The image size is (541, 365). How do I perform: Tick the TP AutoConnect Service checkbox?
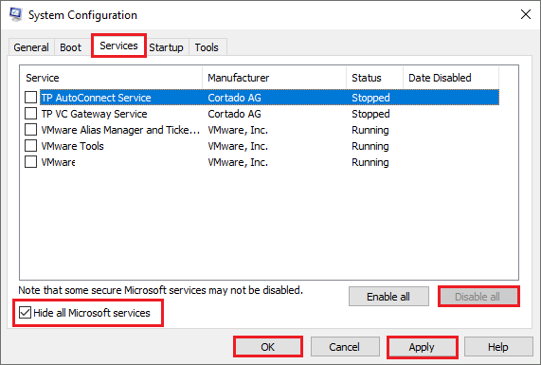[x=30, y=98]
